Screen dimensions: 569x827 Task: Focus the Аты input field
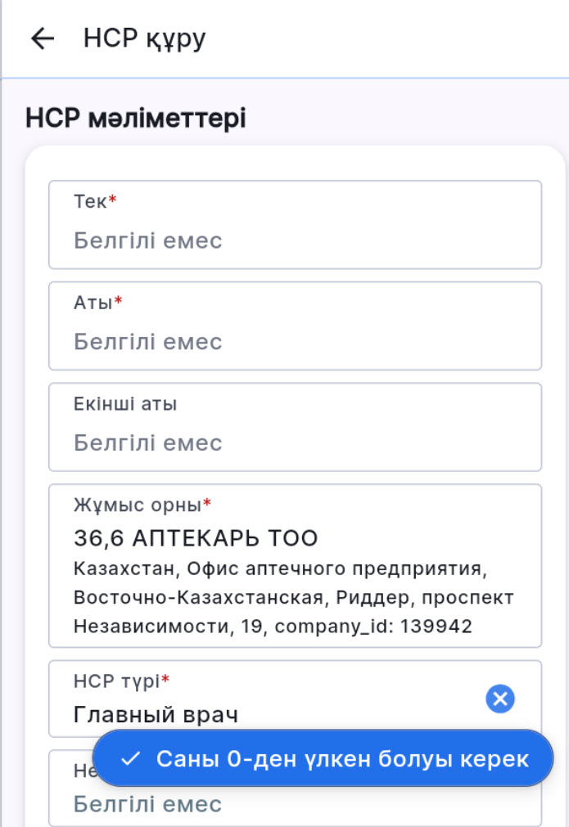coord(295,341)
